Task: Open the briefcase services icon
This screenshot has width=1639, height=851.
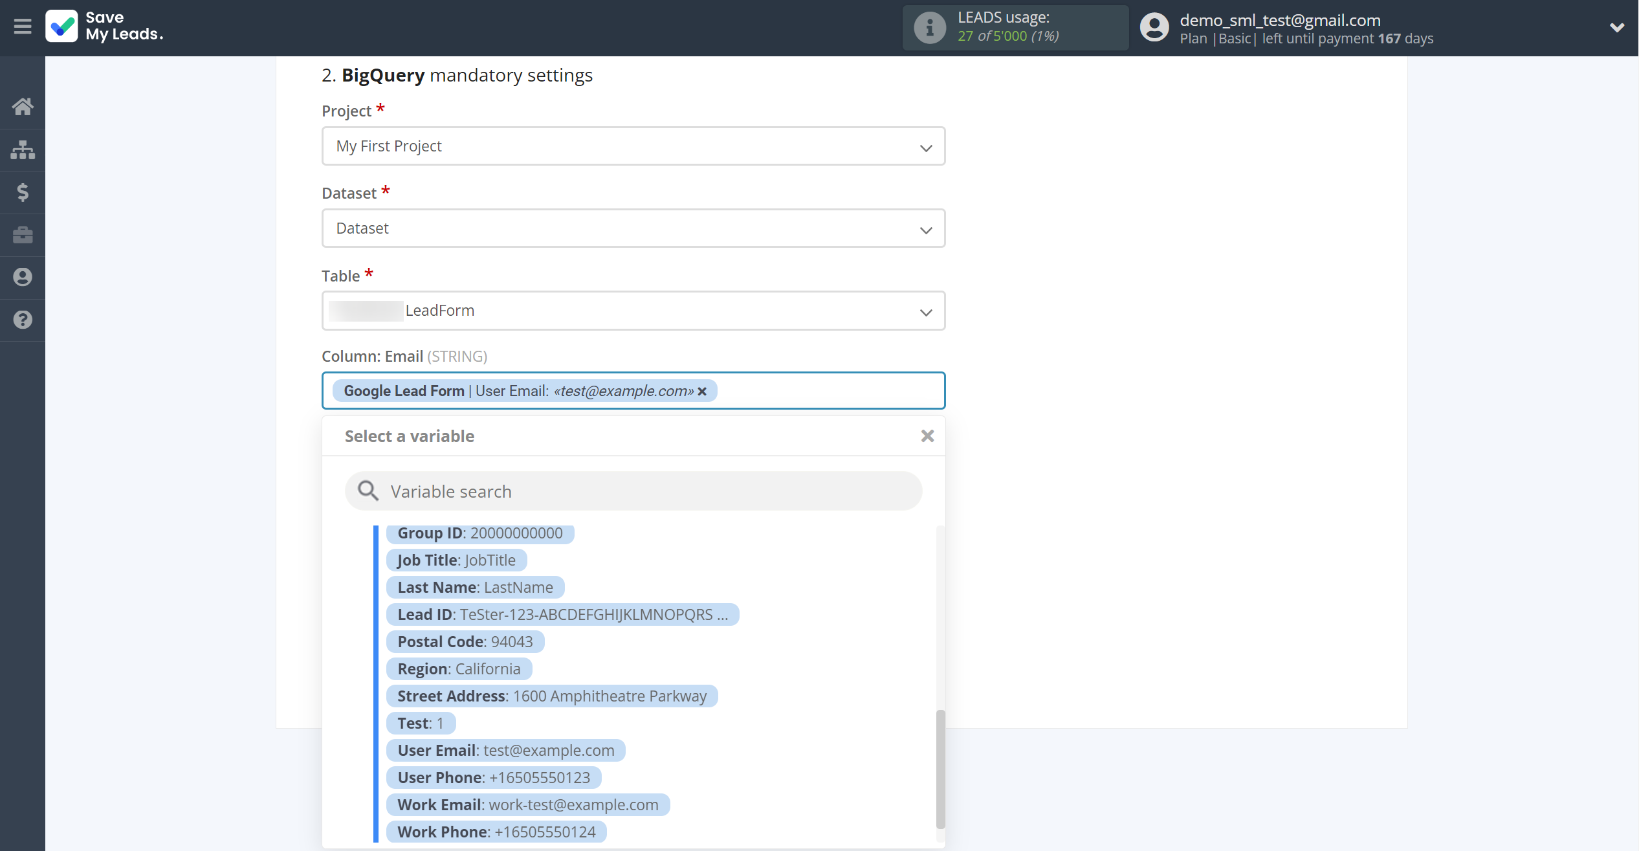Action: [x=23, y=235]
